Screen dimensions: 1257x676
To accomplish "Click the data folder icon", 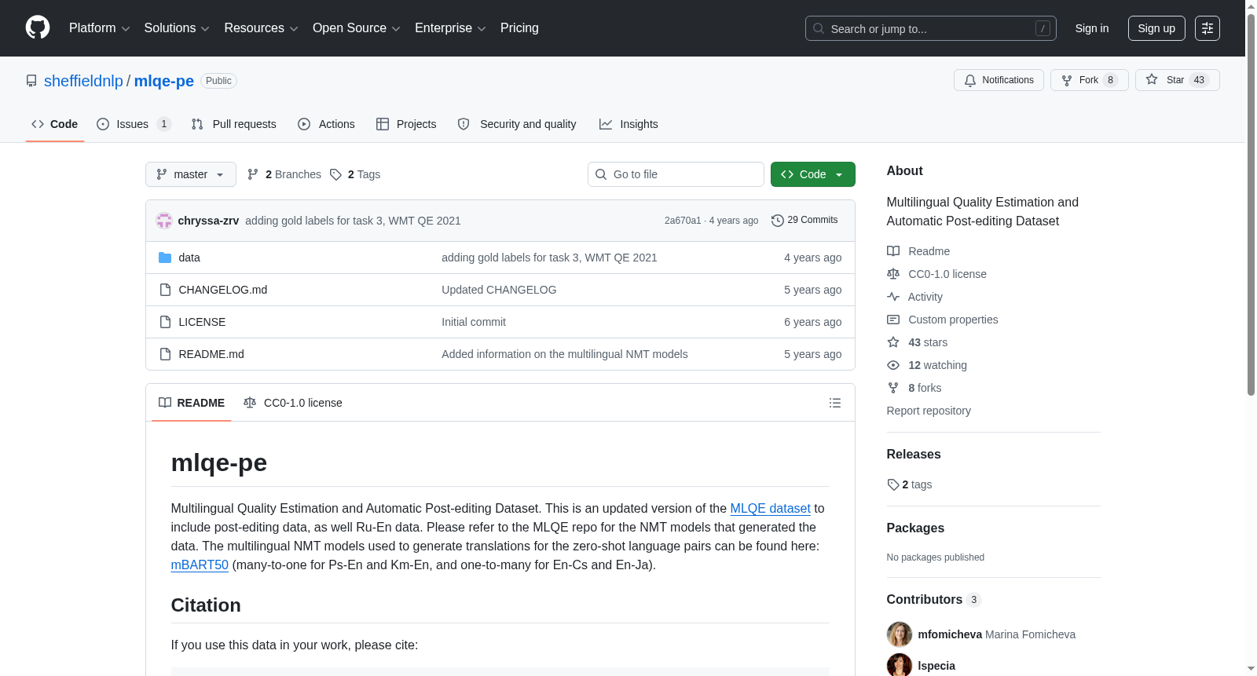I will [x=165, y=258].
